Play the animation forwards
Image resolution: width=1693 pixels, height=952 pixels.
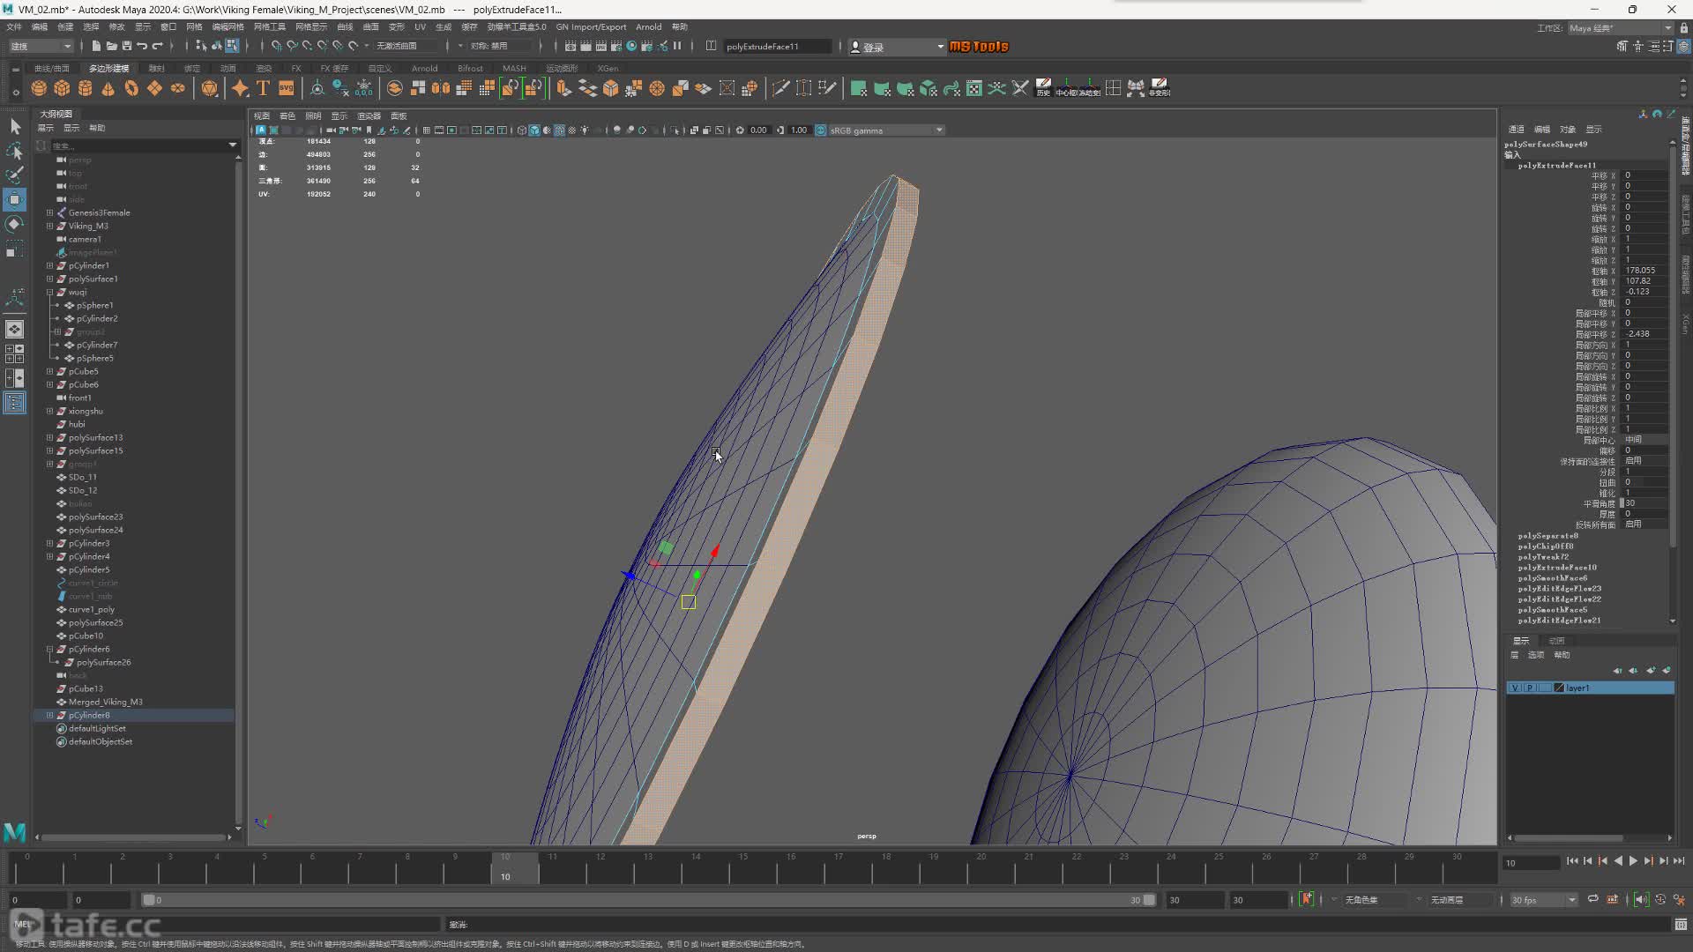[1633, 861]
